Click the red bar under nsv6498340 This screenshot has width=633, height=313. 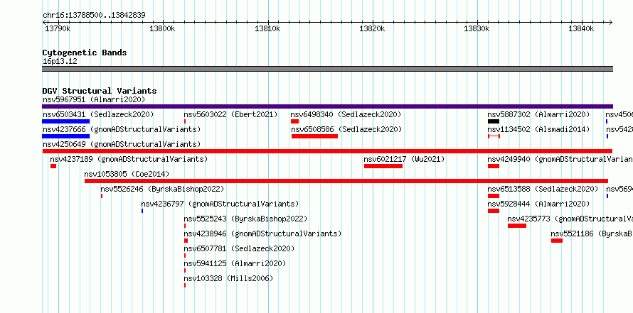(294, 121)
